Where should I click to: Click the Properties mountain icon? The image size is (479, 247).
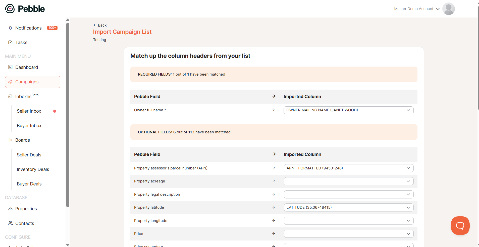pyautogui.click(x=10, y=209)
